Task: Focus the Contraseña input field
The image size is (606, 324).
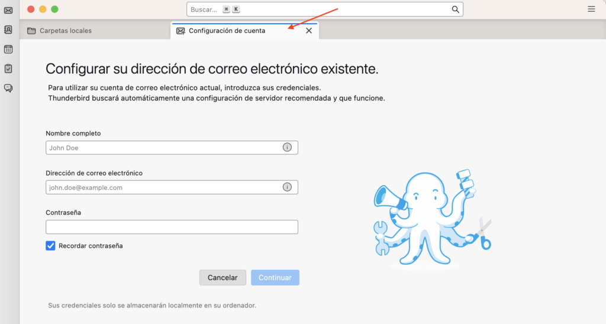Action: click(x=172, y=226)
